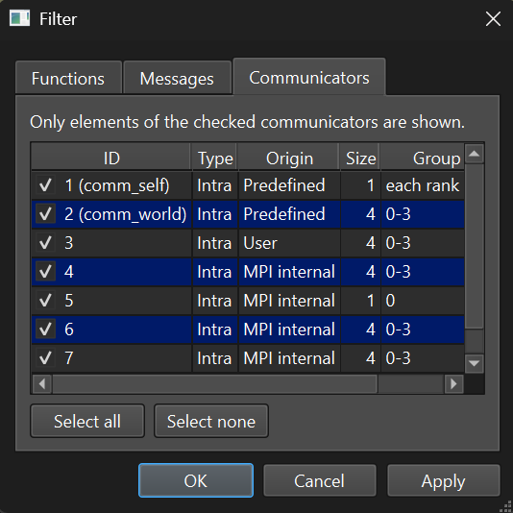This screenshot has width=513, height=513.
Task: Click the group '0' cell in row 5
Action: pyautogui.click(x=423, y=301)
